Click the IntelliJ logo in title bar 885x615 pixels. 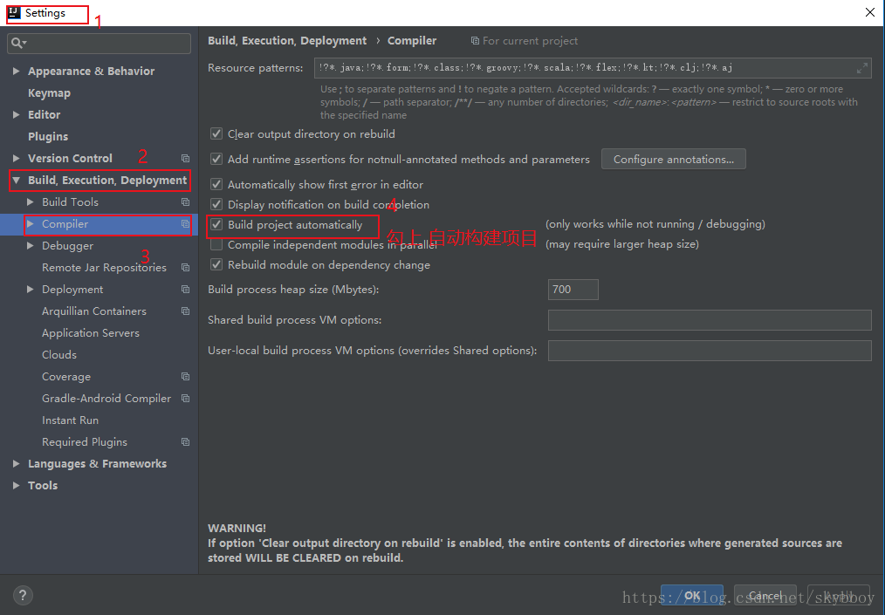click(x=15, y=12)
